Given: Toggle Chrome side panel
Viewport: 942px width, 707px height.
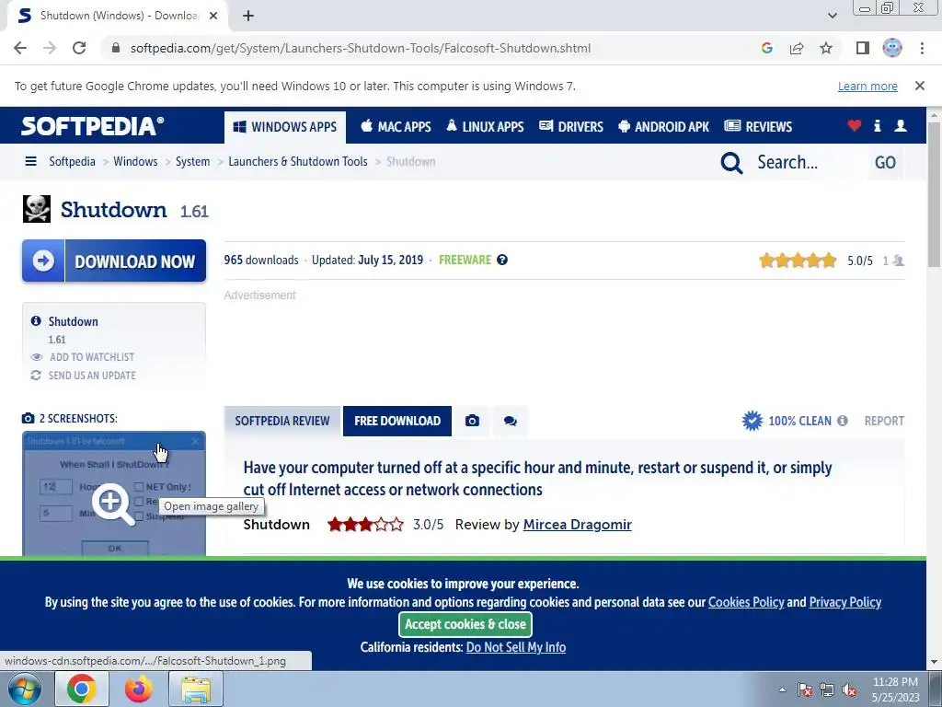Looking at the screenshot, I should point(863,48).
